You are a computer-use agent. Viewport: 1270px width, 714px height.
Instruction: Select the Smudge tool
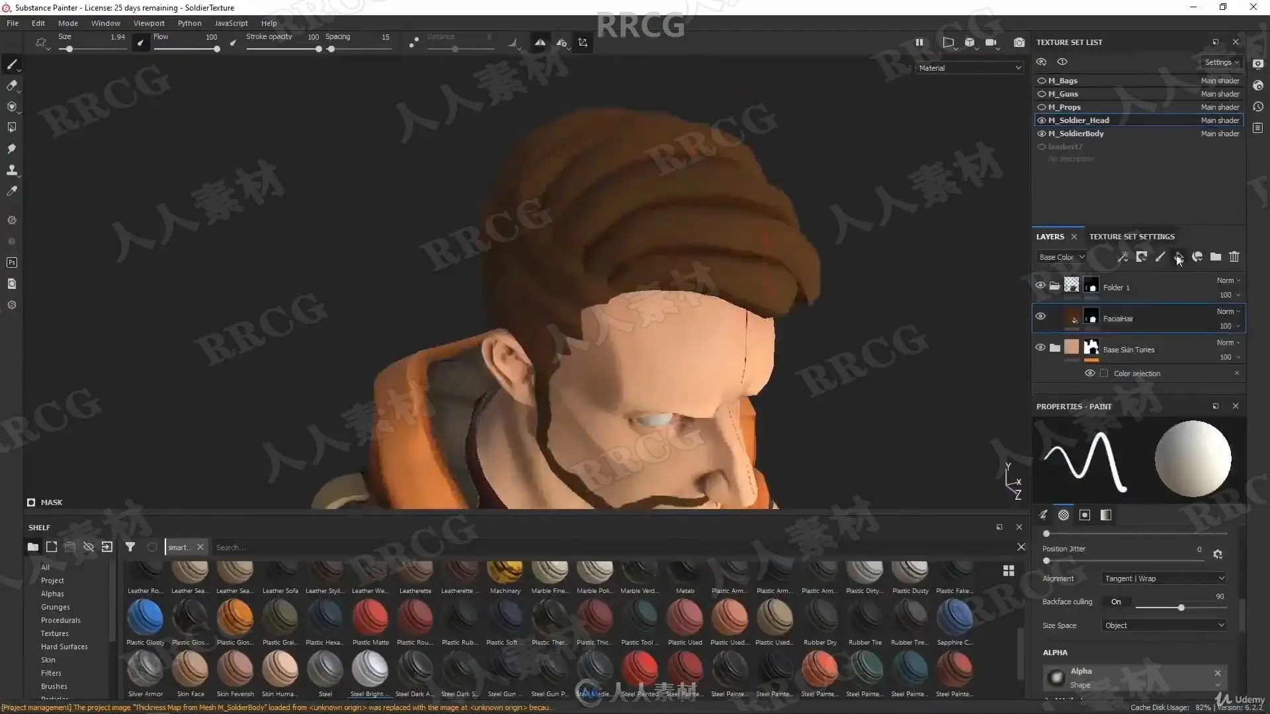click(x=11, y=149)
